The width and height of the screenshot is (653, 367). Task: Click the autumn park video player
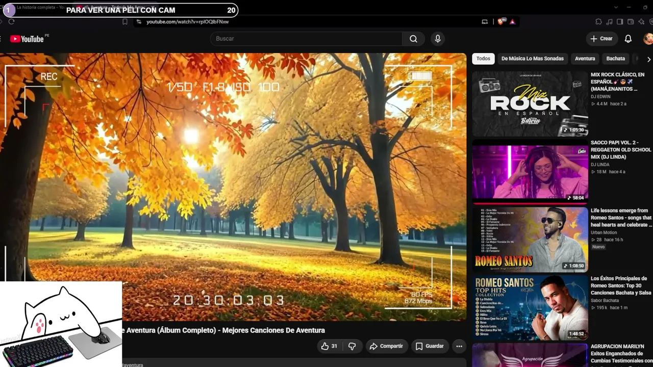(x=233, y=187)
